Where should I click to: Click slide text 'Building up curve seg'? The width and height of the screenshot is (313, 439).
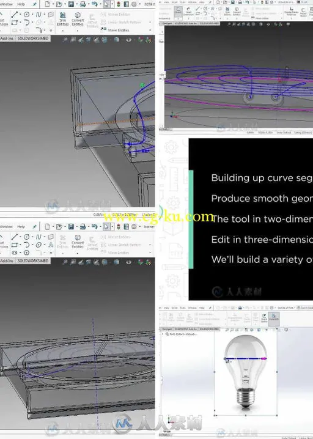click(x=262, y=178)
